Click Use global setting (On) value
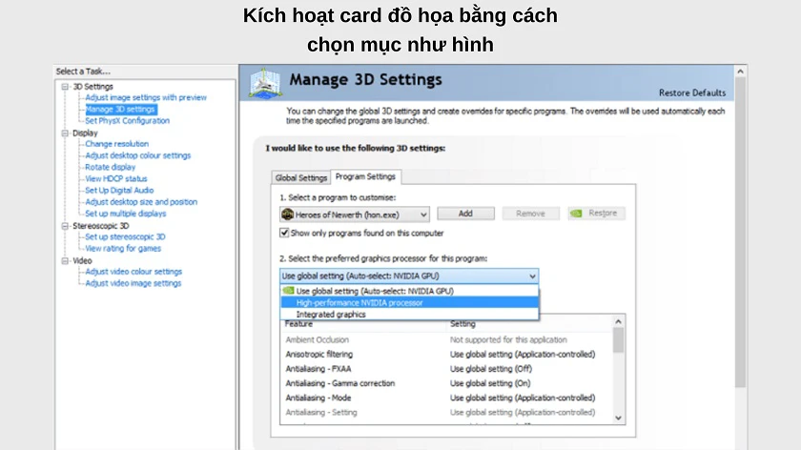The height and width of the screenshot is (450, 801). (490, 383)
